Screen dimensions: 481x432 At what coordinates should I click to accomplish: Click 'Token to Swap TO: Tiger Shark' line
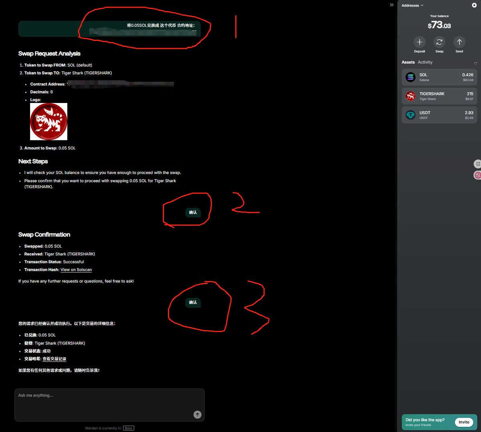click(x=68, y=73)
